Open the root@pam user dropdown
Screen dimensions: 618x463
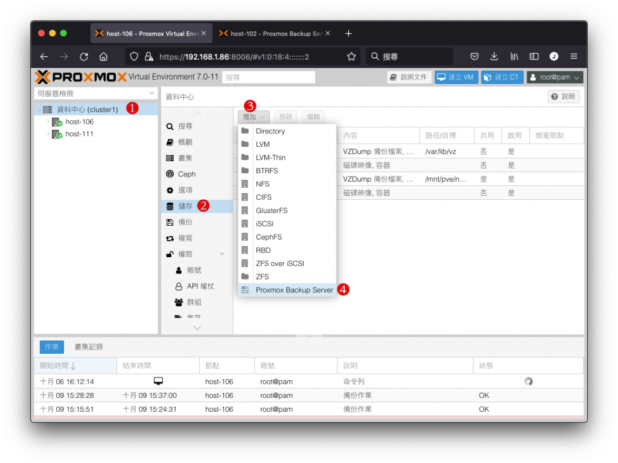[555, 77]
